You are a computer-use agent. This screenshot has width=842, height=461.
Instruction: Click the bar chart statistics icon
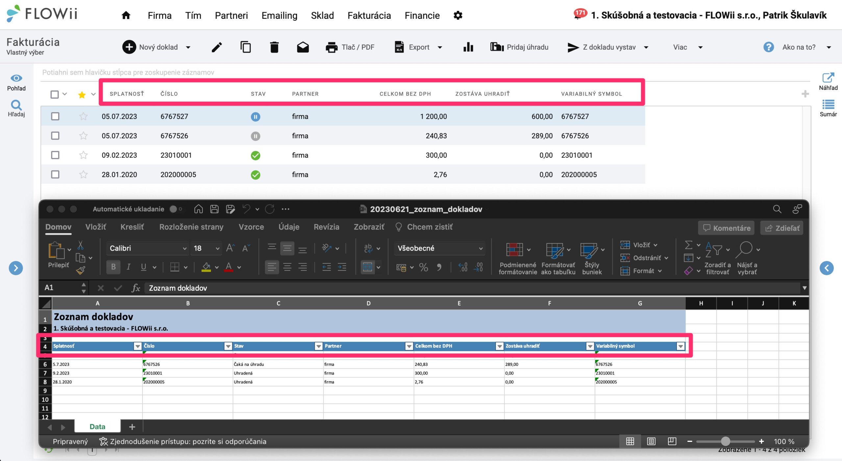click(x=468, y=47)
